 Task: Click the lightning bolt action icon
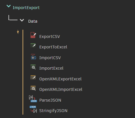pyautogui.click(x=18, y=32)
